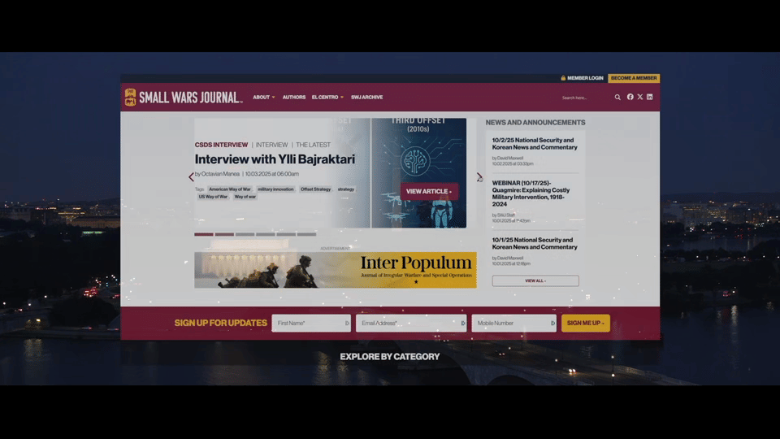Select the fourth carousel indicator bar
The image size is (780, 439).
tap(266, 234)
